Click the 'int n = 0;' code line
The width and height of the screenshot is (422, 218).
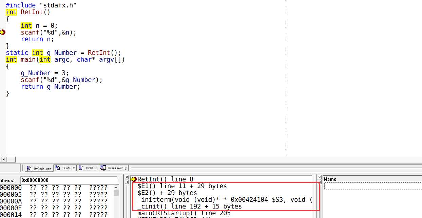coord(39,25)
